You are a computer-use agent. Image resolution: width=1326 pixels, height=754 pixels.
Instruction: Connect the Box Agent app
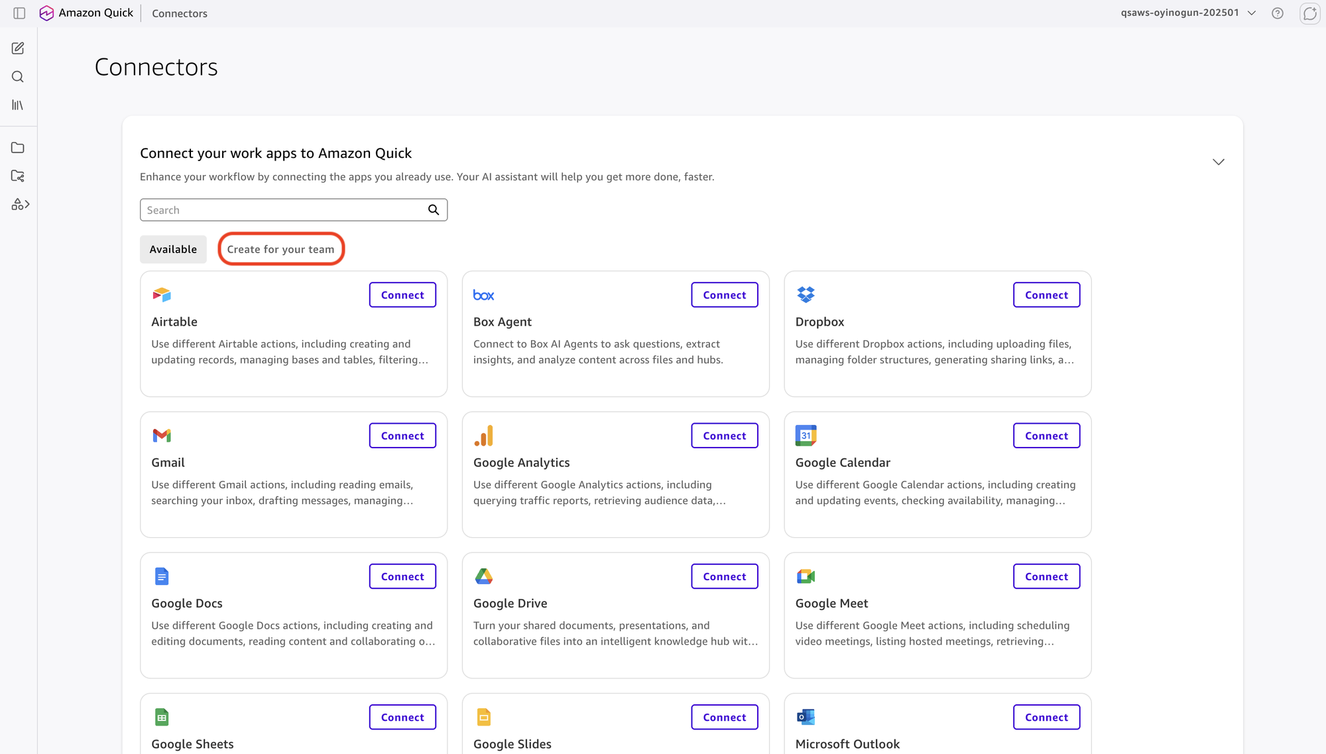click(x=725, y=295)
